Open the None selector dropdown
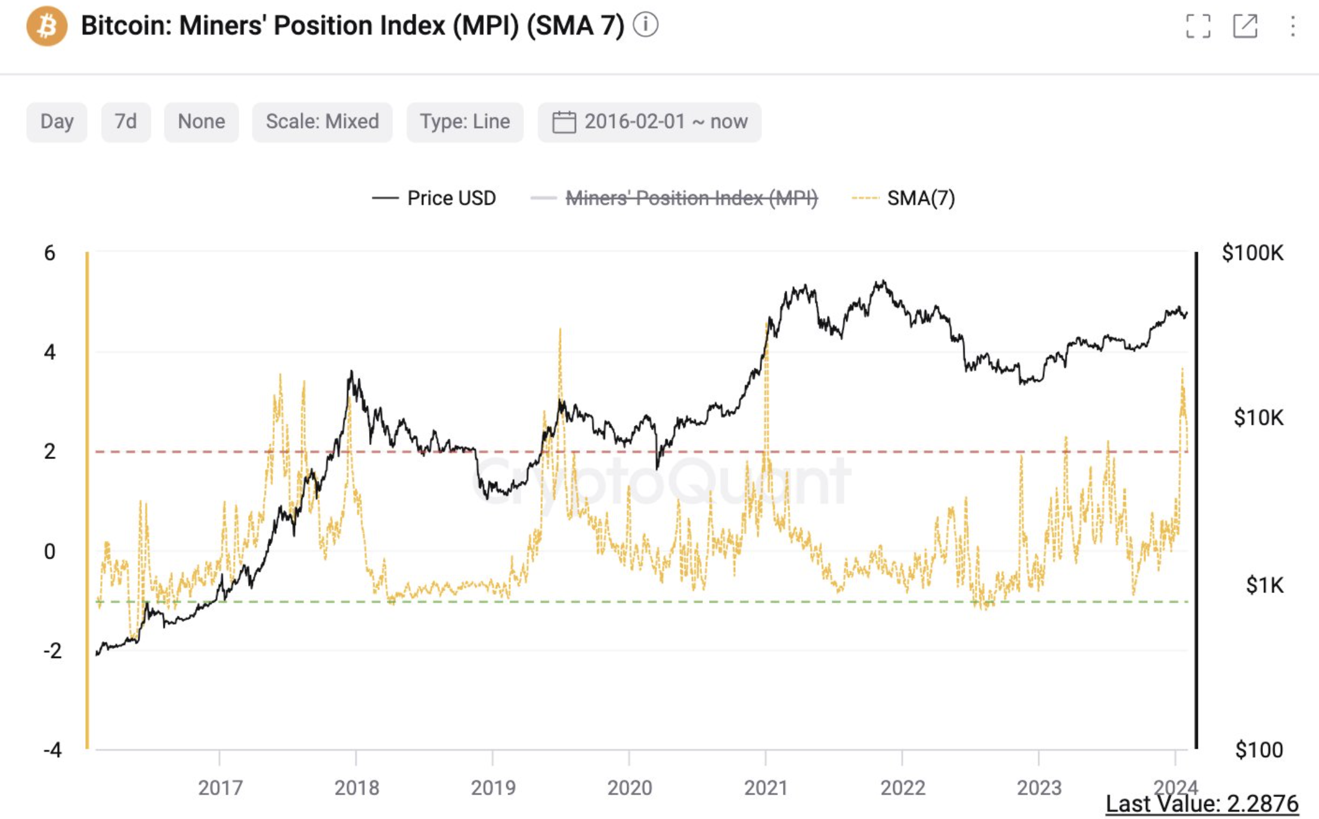The height and width of the screenshot is (819, 1319). point(201,122)
